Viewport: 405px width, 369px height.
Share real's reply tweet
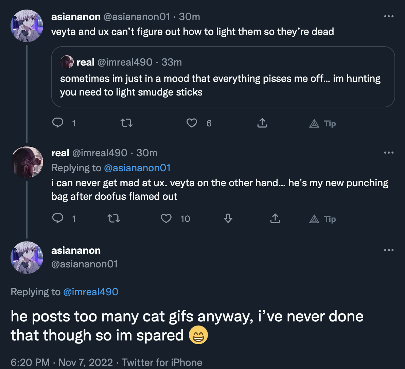[275, 218]
